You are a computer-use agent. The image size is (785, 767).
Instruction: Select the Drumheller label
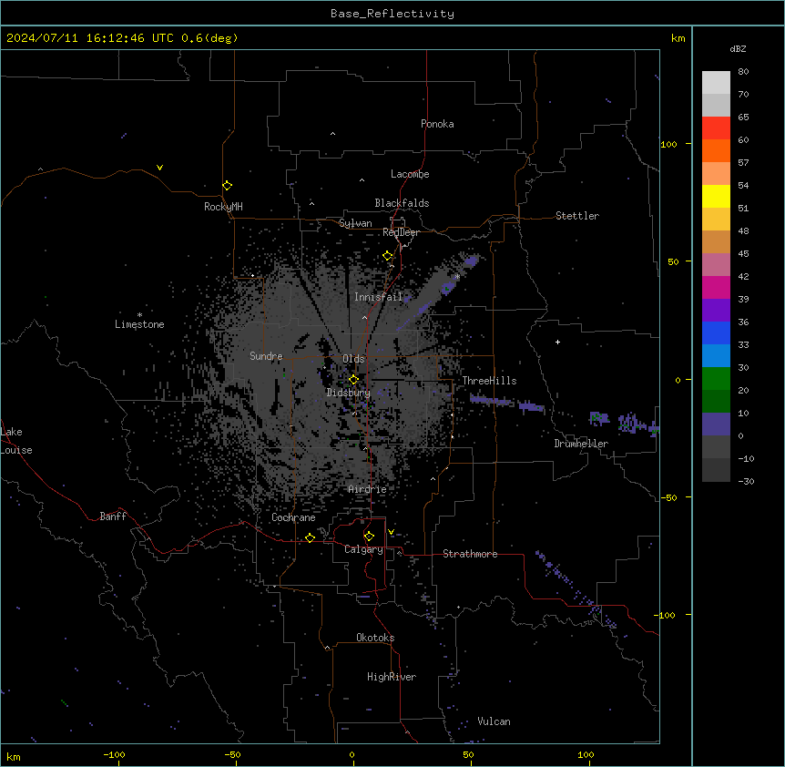point(581,444)
